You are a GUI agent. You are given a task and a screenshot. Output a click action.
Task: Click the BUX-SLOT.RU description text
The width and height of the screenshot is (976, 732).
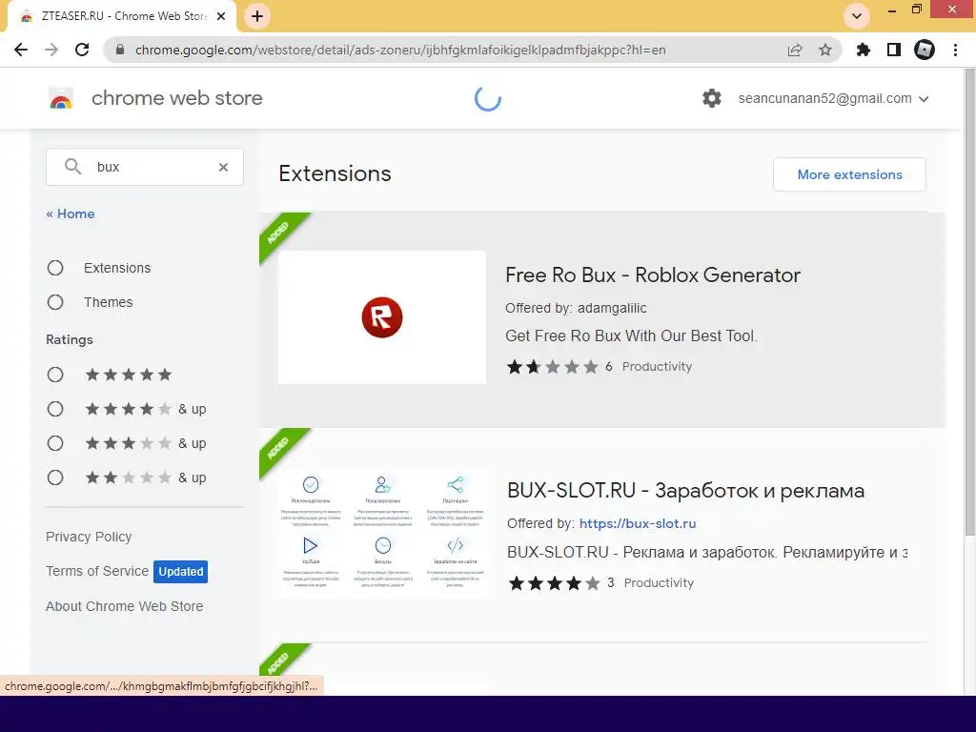pyautogui.click(x=707, y=552)
